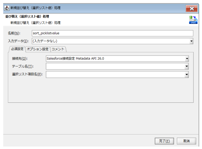202x149 pixels.
Task: Expand the 選択リスト項目名 dropdown
Action: coord(187,74)
